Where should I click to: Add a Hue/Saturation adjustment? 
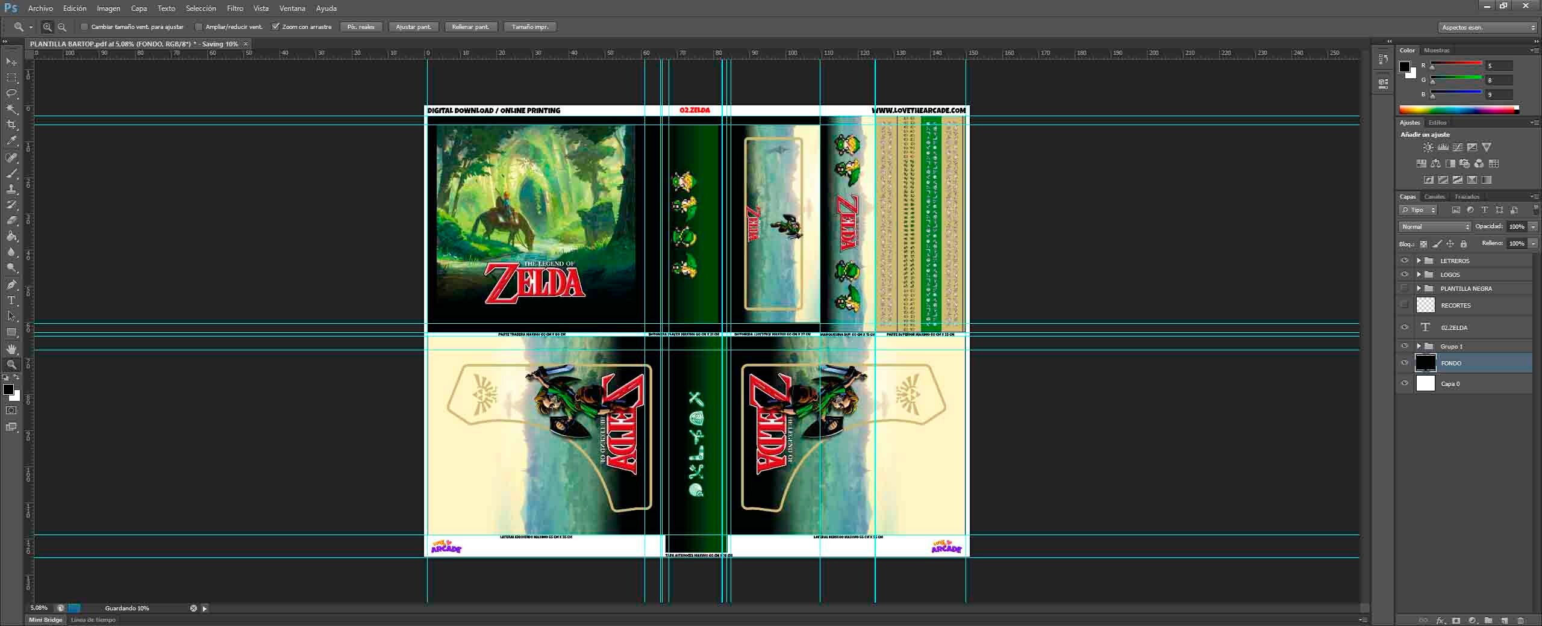(x=1421, y=163)
